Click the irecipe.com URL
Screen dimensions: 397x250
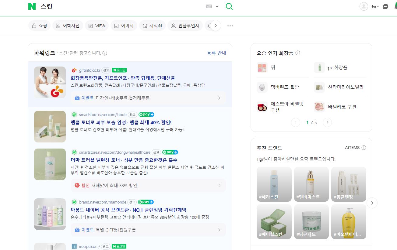[x=90, y=246]
